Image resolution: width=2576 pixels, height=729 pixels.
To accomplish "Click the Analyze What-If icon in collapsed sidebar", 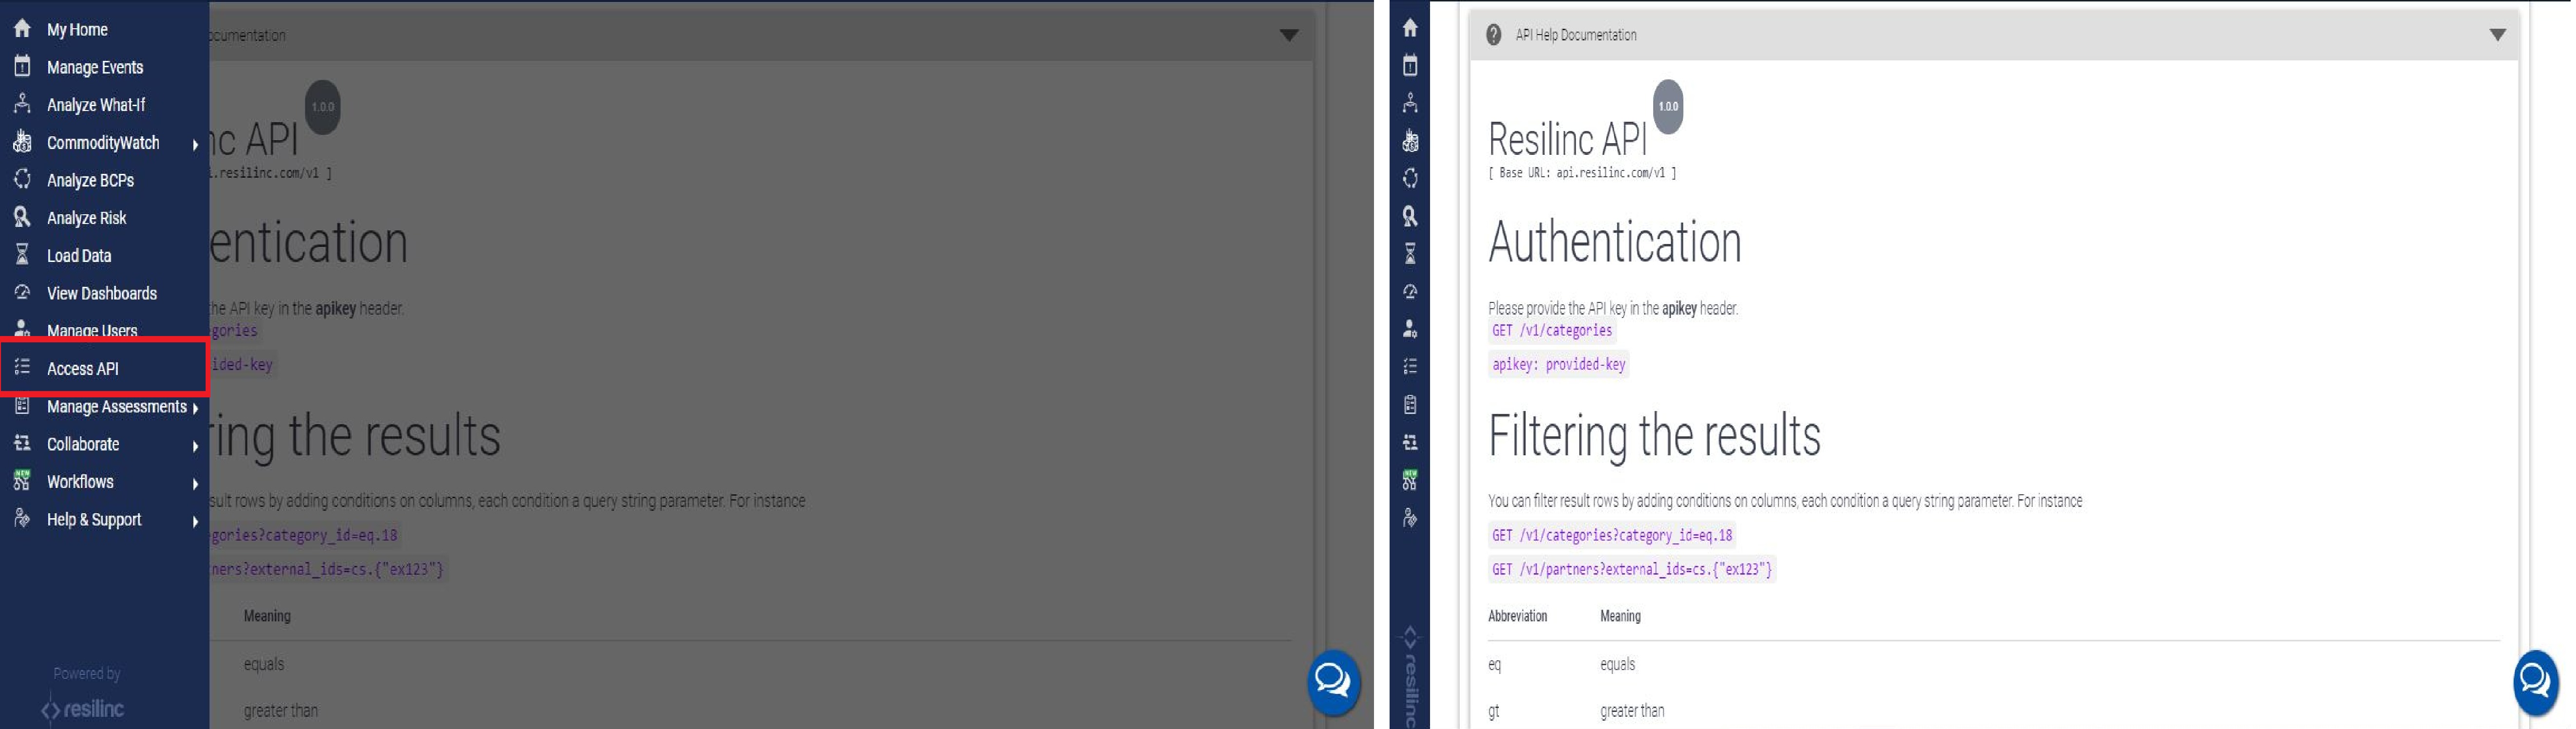I will [x=1410, y=103].
